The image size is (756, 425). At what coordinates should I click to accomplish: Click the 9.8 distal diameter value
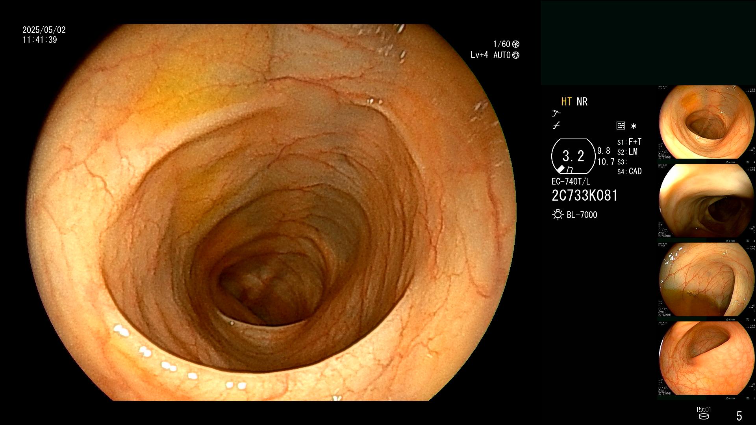(604, 151)
